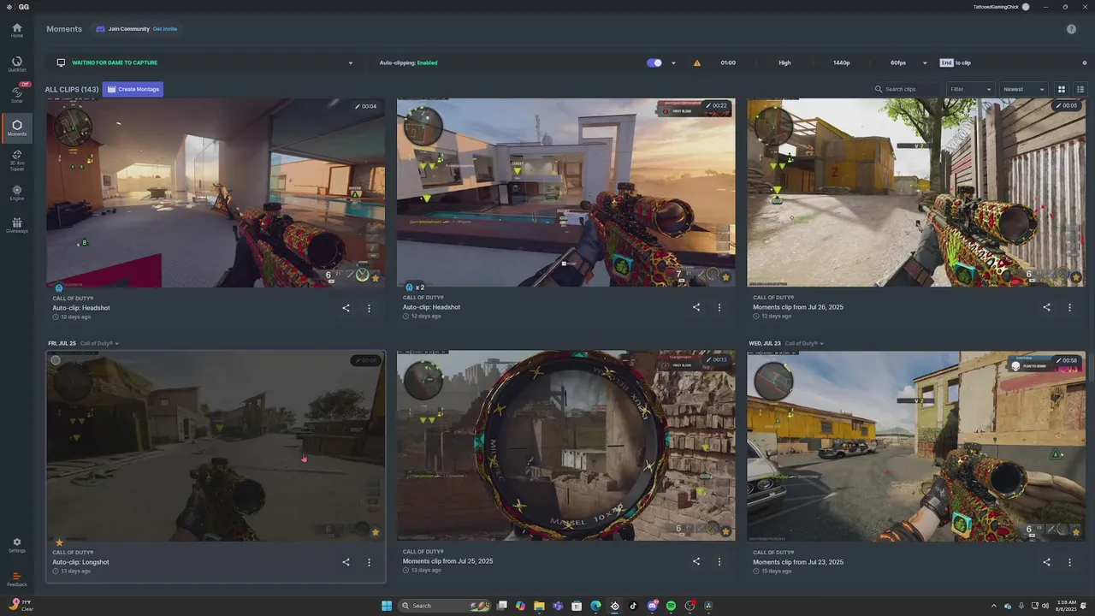Open Windows Start menu
The image size is (1095, 616).
tap(387, 606)
